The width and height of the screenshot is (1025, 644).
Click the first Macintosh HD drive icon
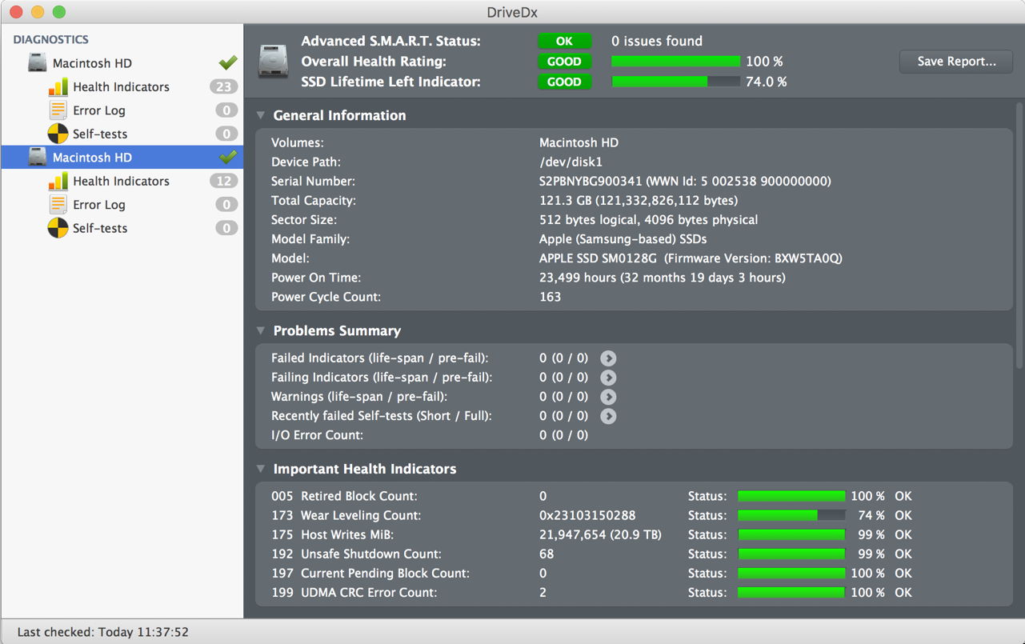pyautogui.click(x=38, y=63)
